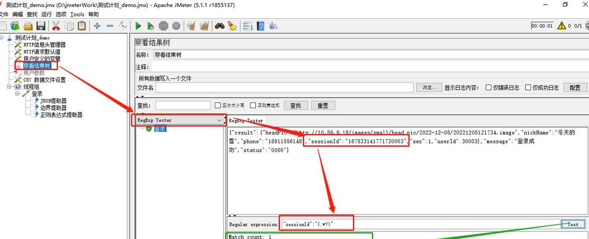
Task: Select 边界提取器 in the tree
Action: [x=53, y=108]
